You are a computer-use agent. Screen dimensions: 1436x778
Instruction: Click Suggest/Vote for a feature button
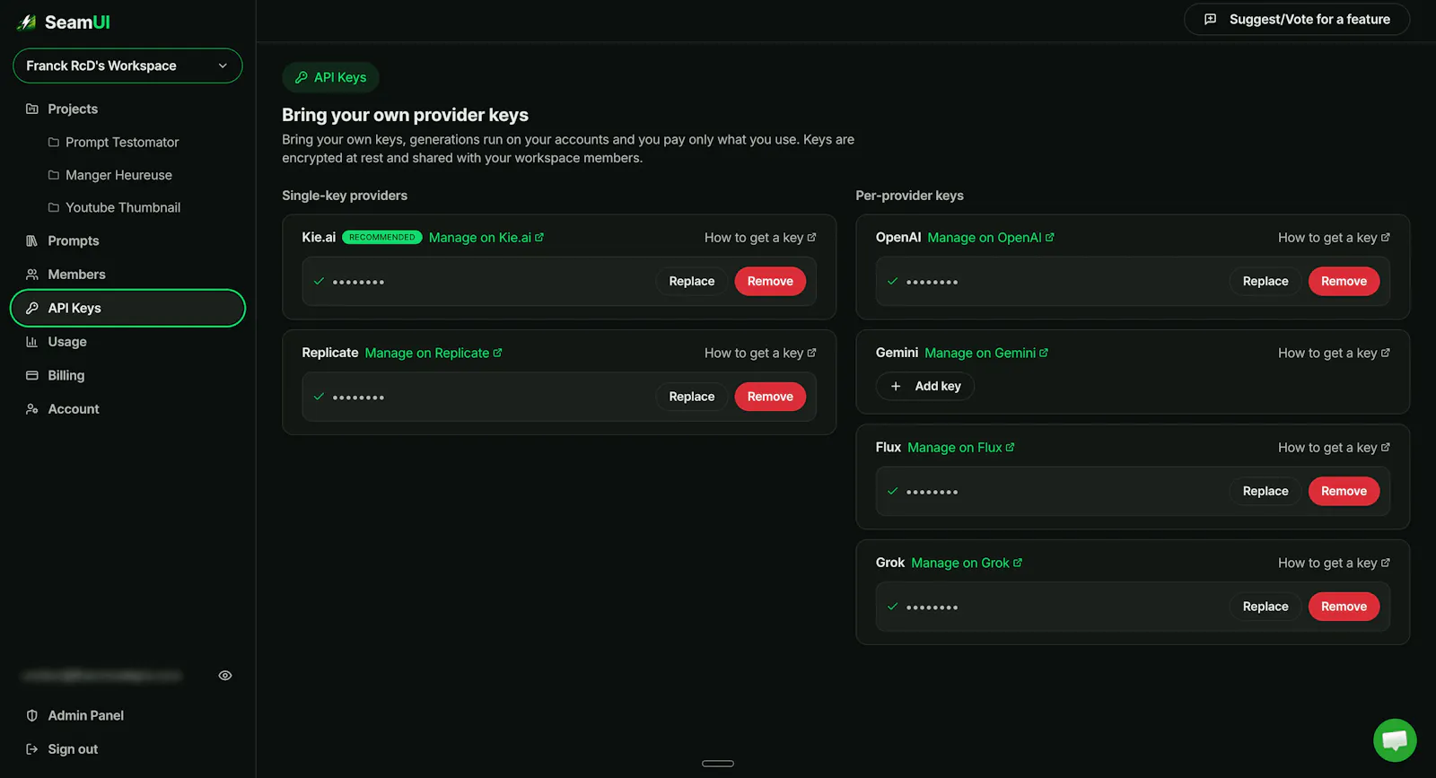click(x=1297, y=19)
